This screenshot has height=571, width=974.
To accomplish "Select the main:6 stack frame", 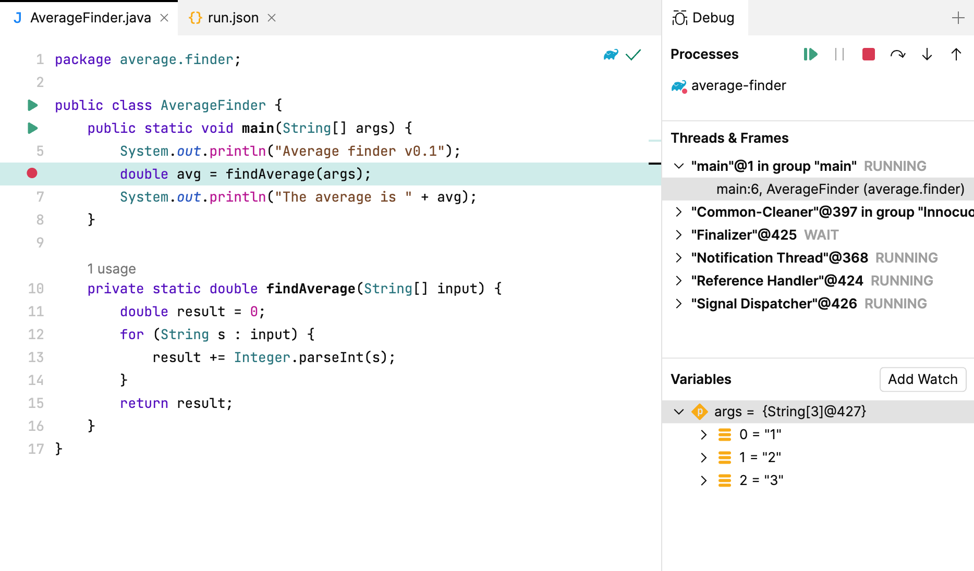I will (x=839, y=189).
